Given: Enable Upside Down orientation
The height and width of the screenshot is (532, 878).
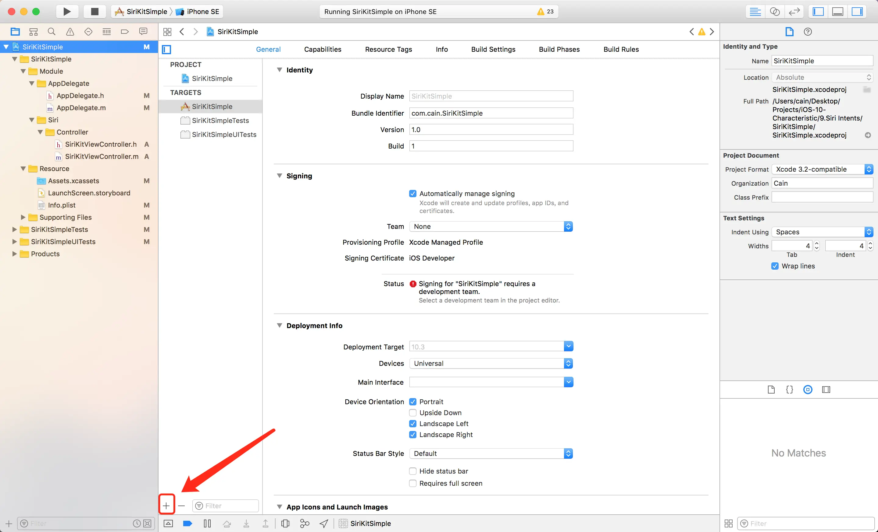Looking at the screenshot, I should click(413, 412).
